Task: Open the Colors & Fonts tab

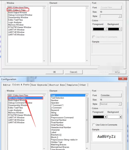Action: tap(21, 85)
